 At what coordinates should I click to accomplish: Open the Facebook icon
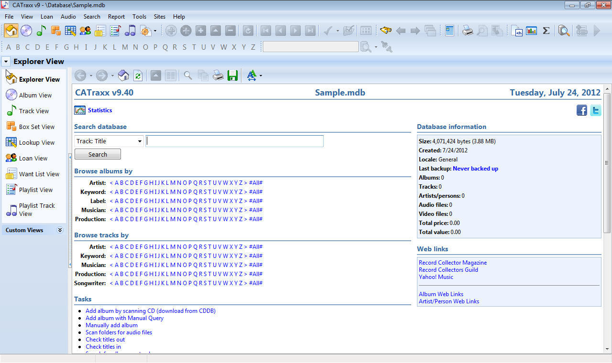[581, 110]
